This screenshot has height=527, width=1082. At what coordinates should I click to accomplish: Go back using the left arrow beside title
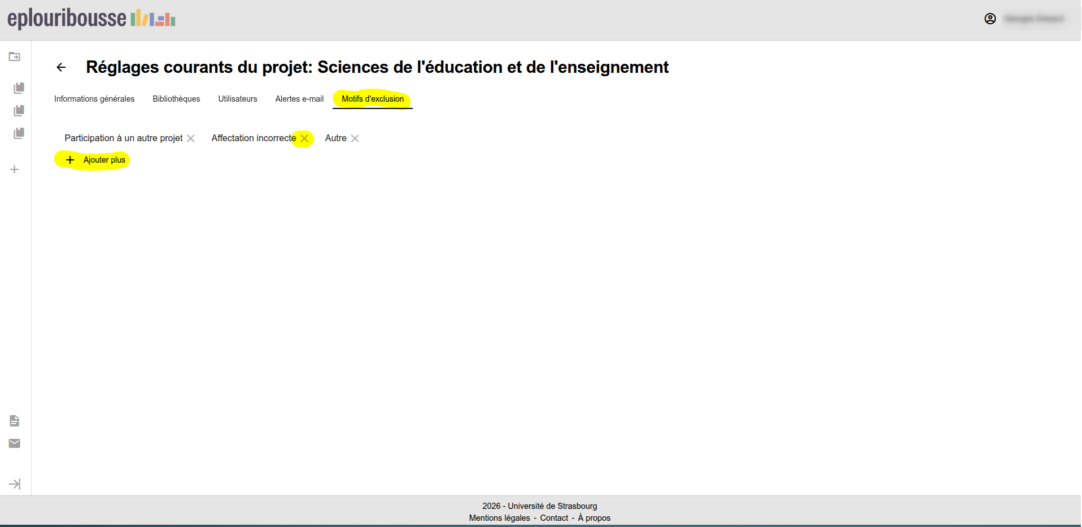[61, 67]
